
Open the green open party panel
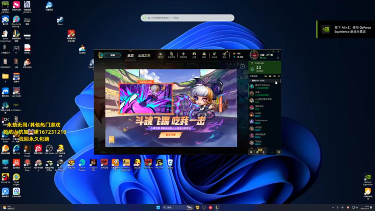(265, 67)
